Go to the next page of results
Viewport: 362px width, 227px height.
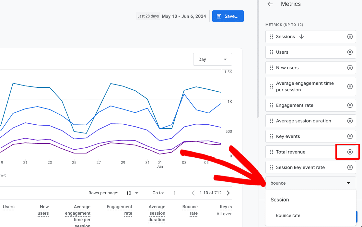(x=228, y=193)
